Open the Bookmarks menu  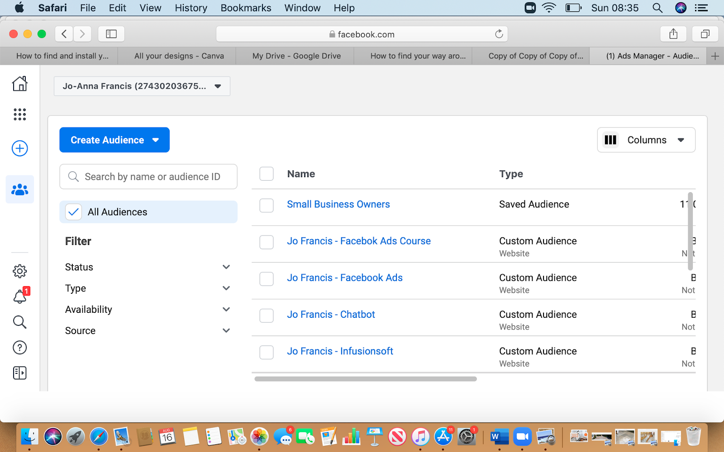coord(246,8)
